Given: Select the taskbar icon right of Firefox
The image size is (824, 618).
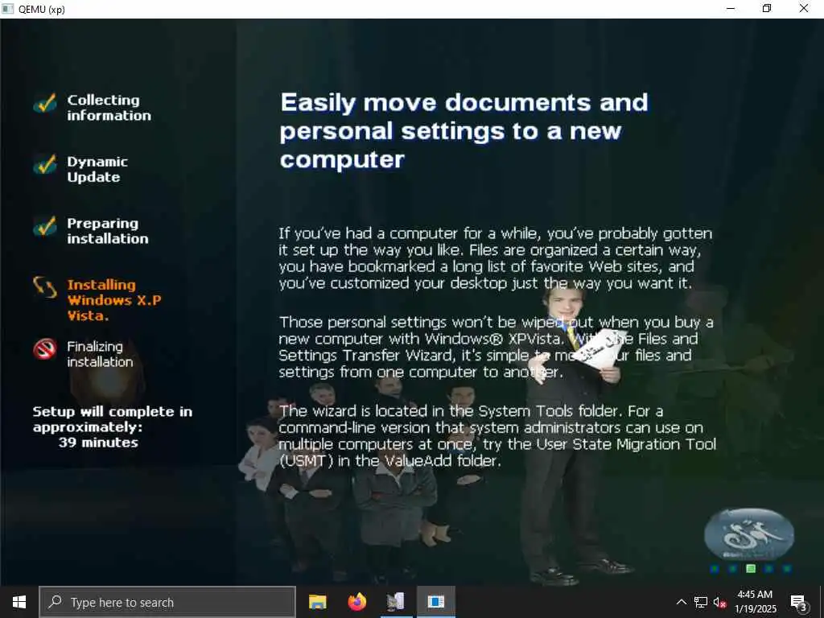Looking at the screenshot, I should pos(396,602).
